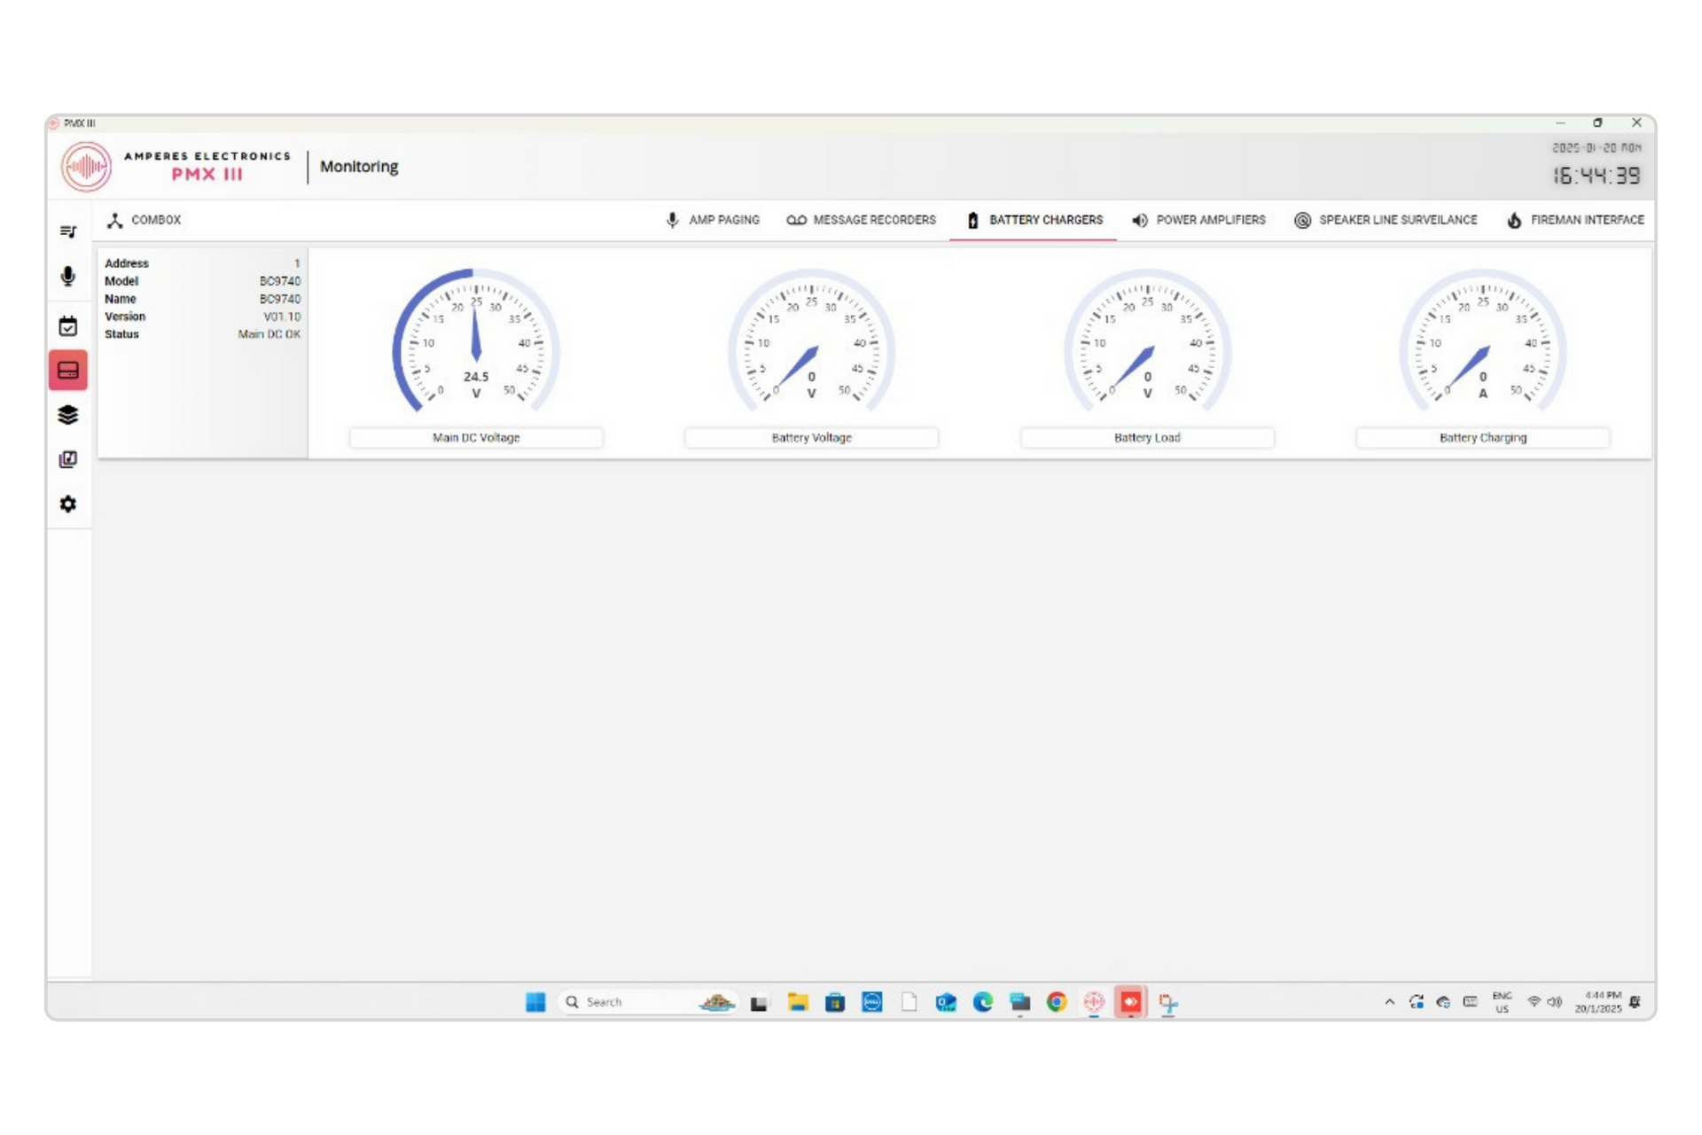Click the Monitoring page title
The image size is (1702, 1135).
click(359, 167)
